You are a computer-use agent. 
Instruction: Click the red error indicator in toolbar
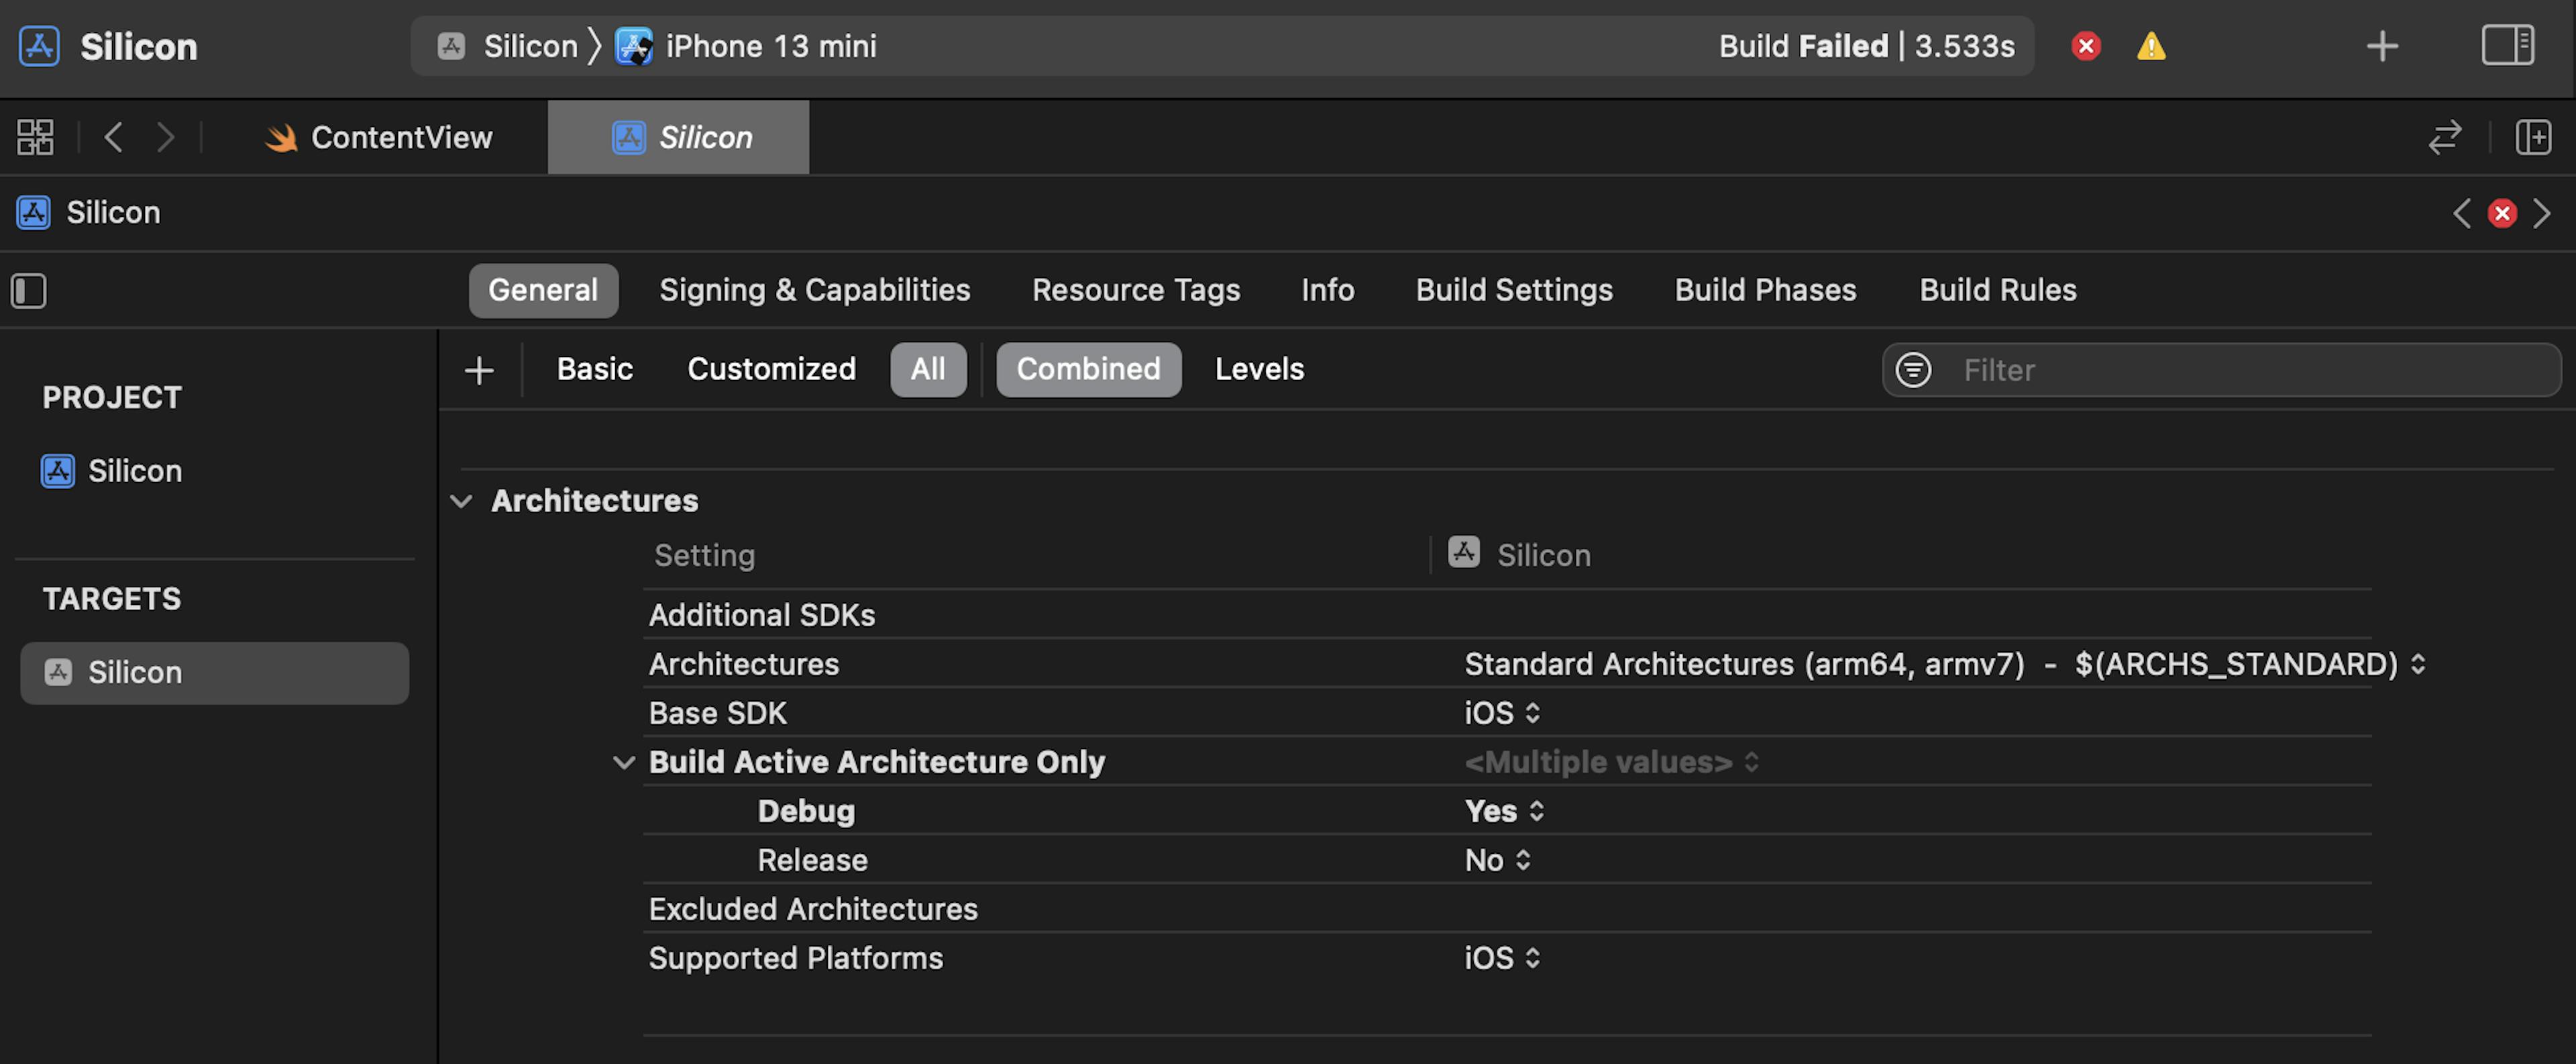pyautogui.click(x=2086, y=46)
